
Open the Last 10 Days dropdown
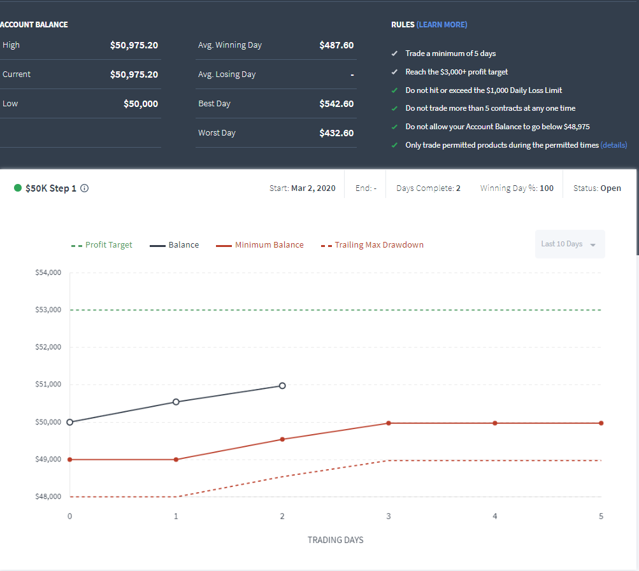point(570,244)
